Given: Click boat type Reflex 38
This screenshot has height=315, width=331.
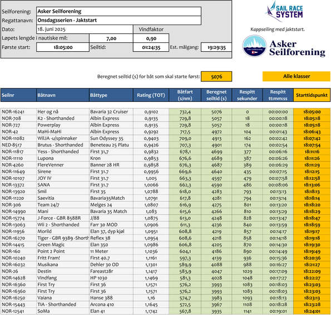Looking at the screenshot, I should tap(100, 238).
